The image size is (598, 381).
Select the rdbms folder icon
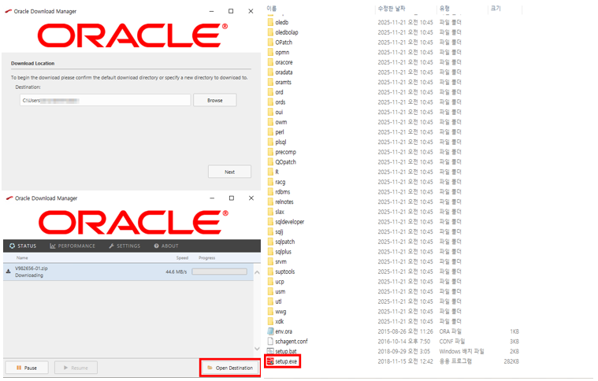click(x=270, y=191)
